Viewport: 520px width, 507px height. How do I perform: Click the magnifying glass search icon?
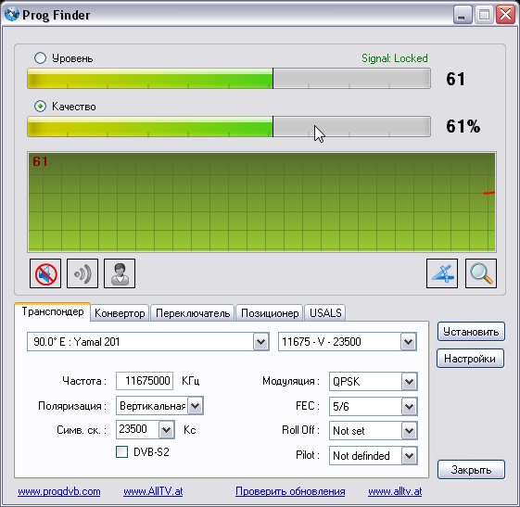481,273
